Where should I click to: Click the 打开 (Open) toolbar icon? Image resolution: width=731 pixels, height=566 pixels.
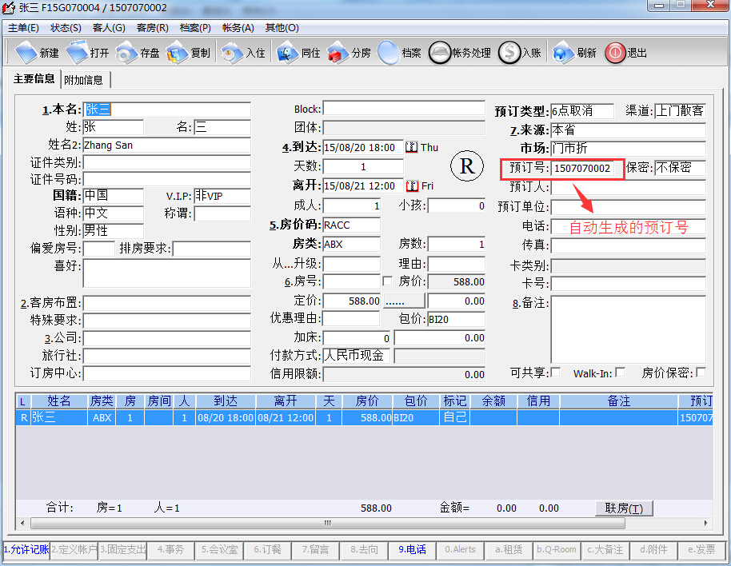click(77, 53)
